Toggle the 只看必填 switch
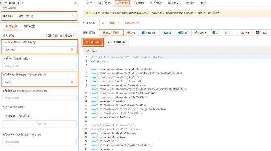 coord(49,36)
